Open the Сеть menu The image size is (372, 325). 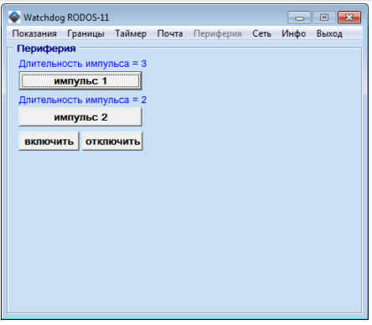pyautogui.click(x=261, y=34)
